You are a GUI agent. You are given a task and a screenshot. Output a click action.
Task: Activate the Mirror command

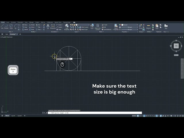coord(32,27)
